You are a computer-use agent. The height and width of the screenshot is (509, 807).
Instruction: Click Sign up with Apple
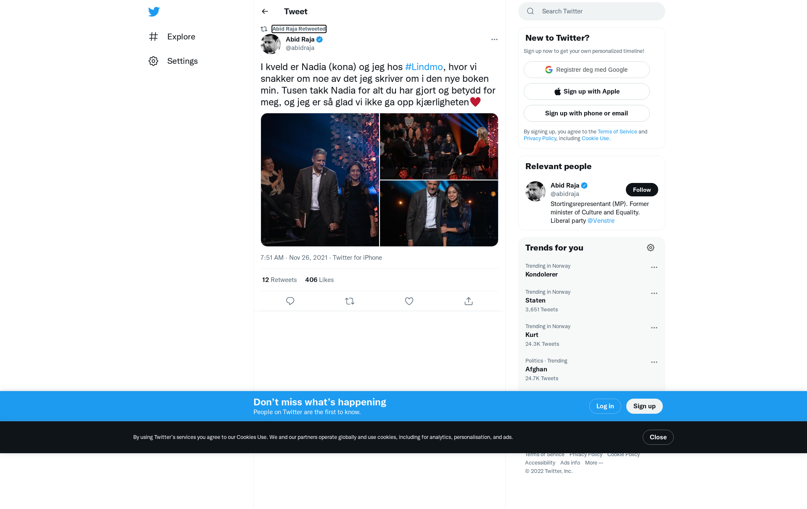(x=586, y=91)
